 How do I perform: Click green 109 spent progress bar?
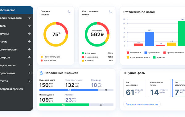pyautogui.click(x=64, y=105)
